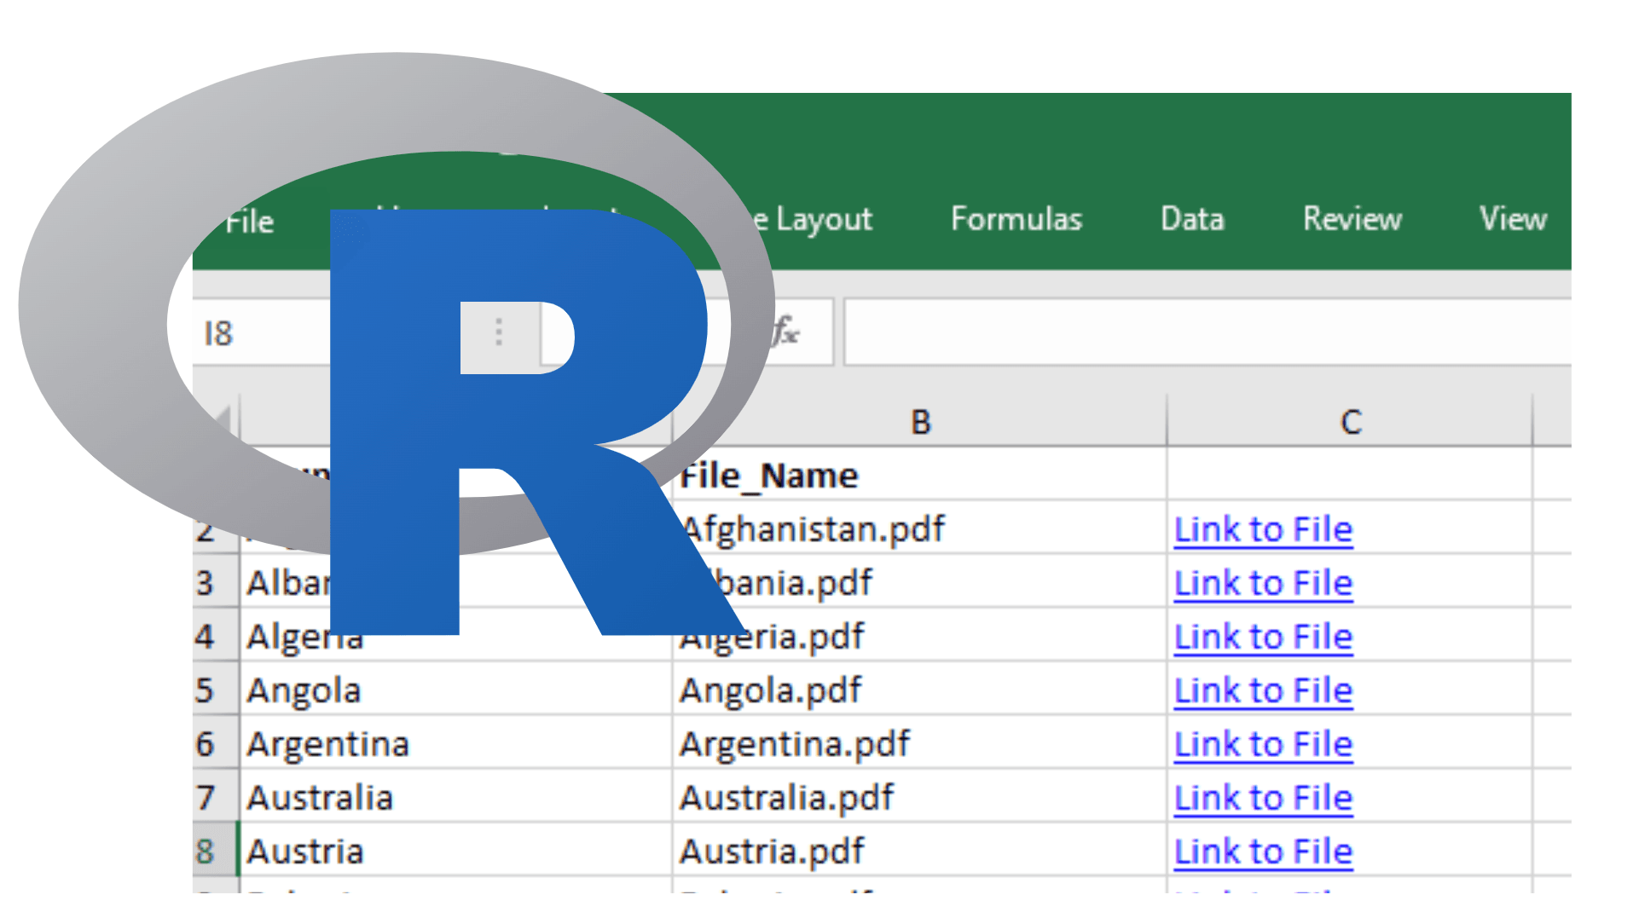Click the Insert Function (fx) icon
1639x912 pixels.
pos(785,333)
